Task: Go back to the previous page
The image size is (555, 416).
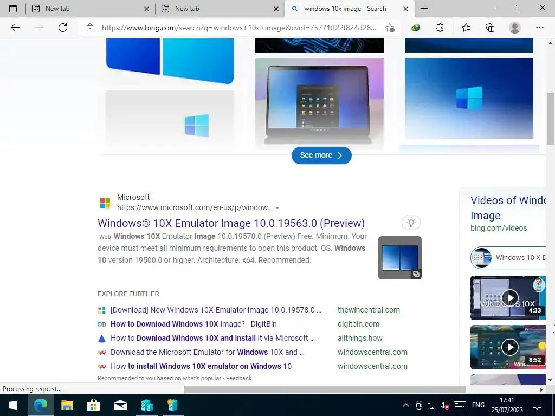Action: 15,28
